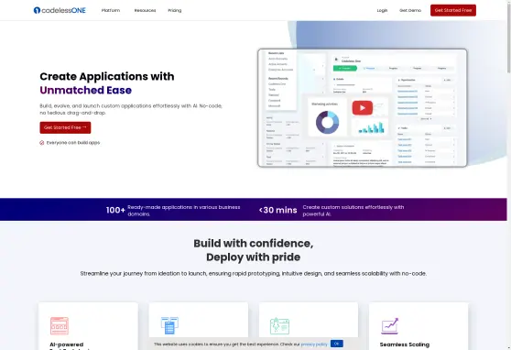
Task: Accept cookies with the OK button
Action: tap(337, 344)
